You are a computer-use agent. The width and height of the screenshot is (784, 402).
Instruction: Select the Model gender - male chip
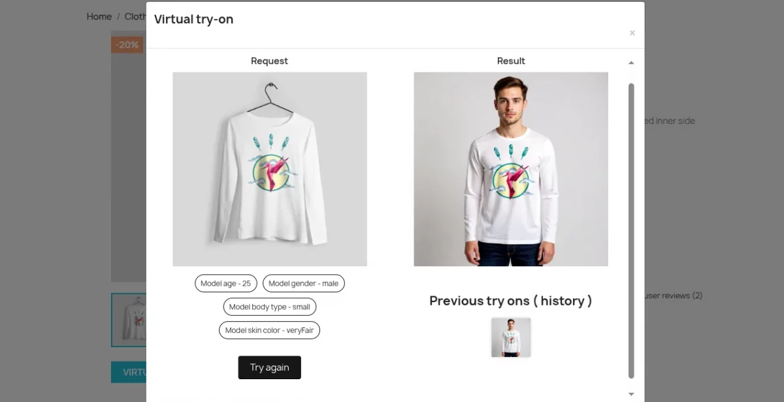[x=303, y=283]
